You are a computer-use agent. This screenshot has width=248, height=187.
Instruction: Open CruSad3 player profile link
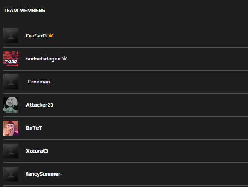(x=36, y=36)
